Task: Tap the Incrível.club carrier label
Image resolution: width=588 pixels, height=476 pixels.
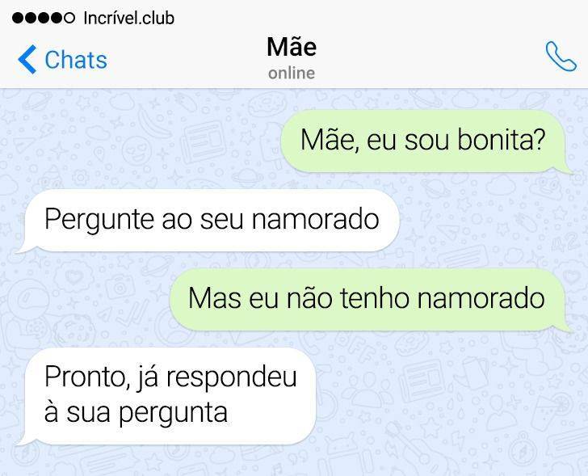Action: pos(128,18)
